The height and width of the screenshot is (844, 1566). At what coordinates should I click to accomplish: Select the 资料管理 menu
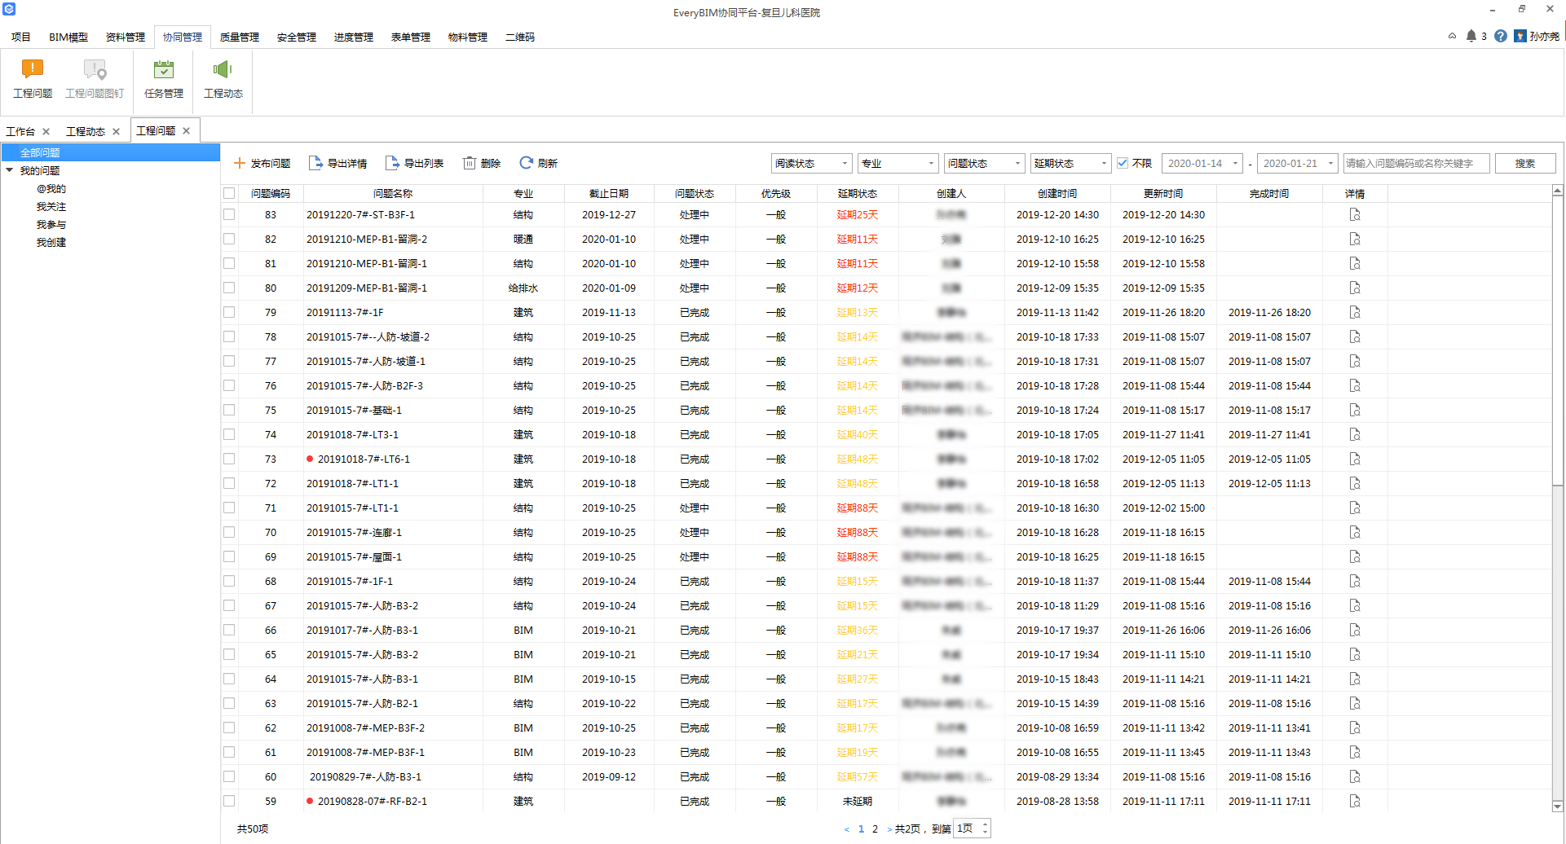[x=126, y=37]
